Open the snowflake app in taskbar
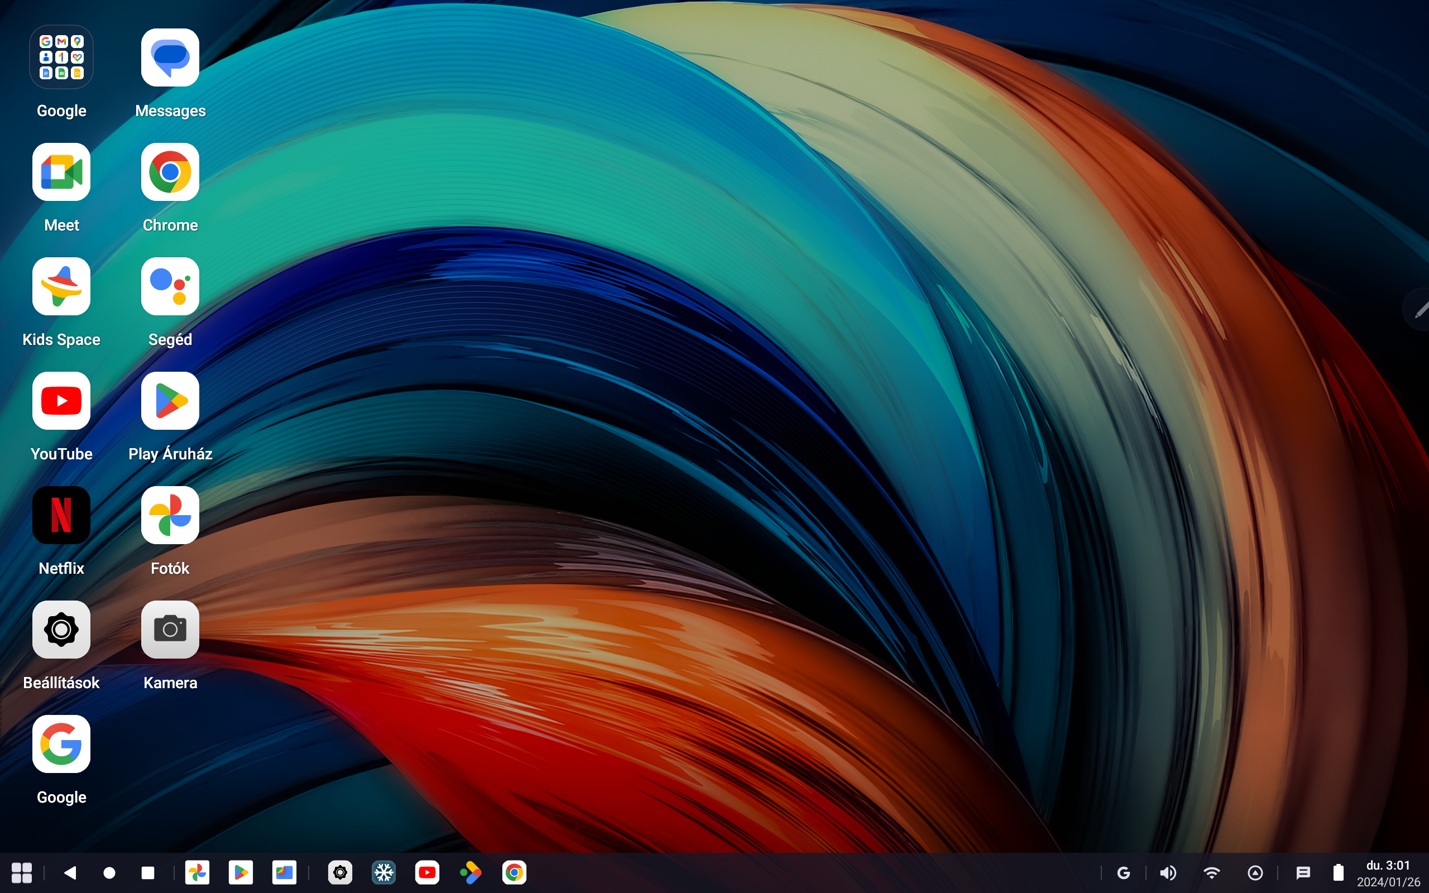 pos(384,873)
